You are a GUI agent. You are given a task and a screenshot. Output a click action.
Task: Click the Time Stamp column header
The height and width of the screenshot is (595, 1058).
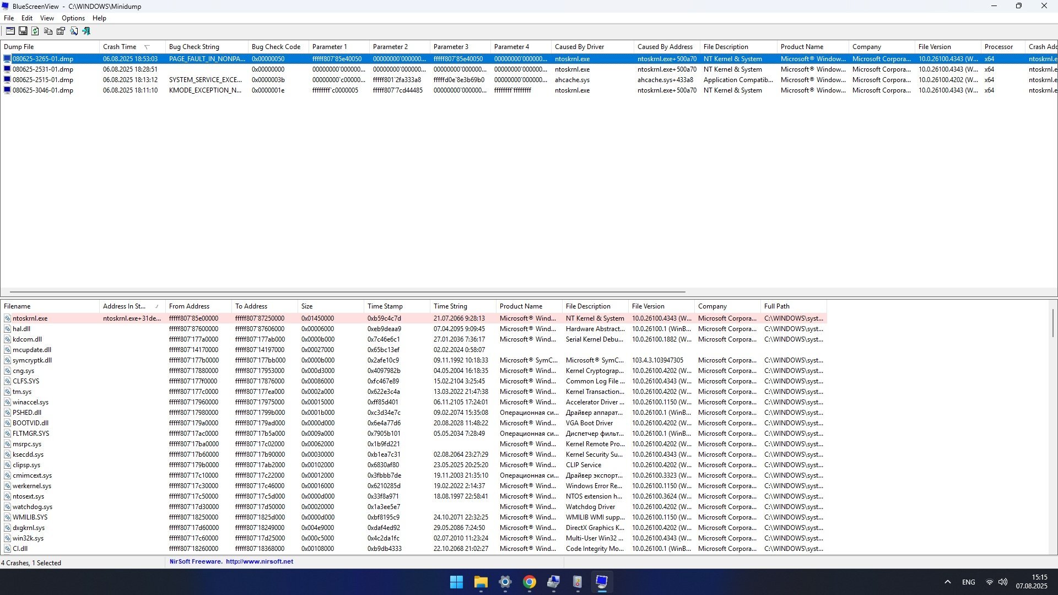pyautogui.click(x=397, y=306)
